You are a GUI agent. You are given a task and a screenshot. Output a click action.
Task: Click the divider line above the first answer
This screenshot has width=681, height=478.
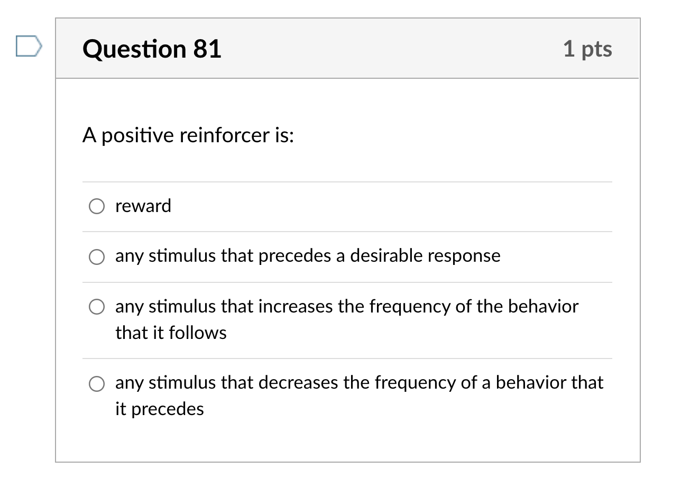(x=346, y=181)
